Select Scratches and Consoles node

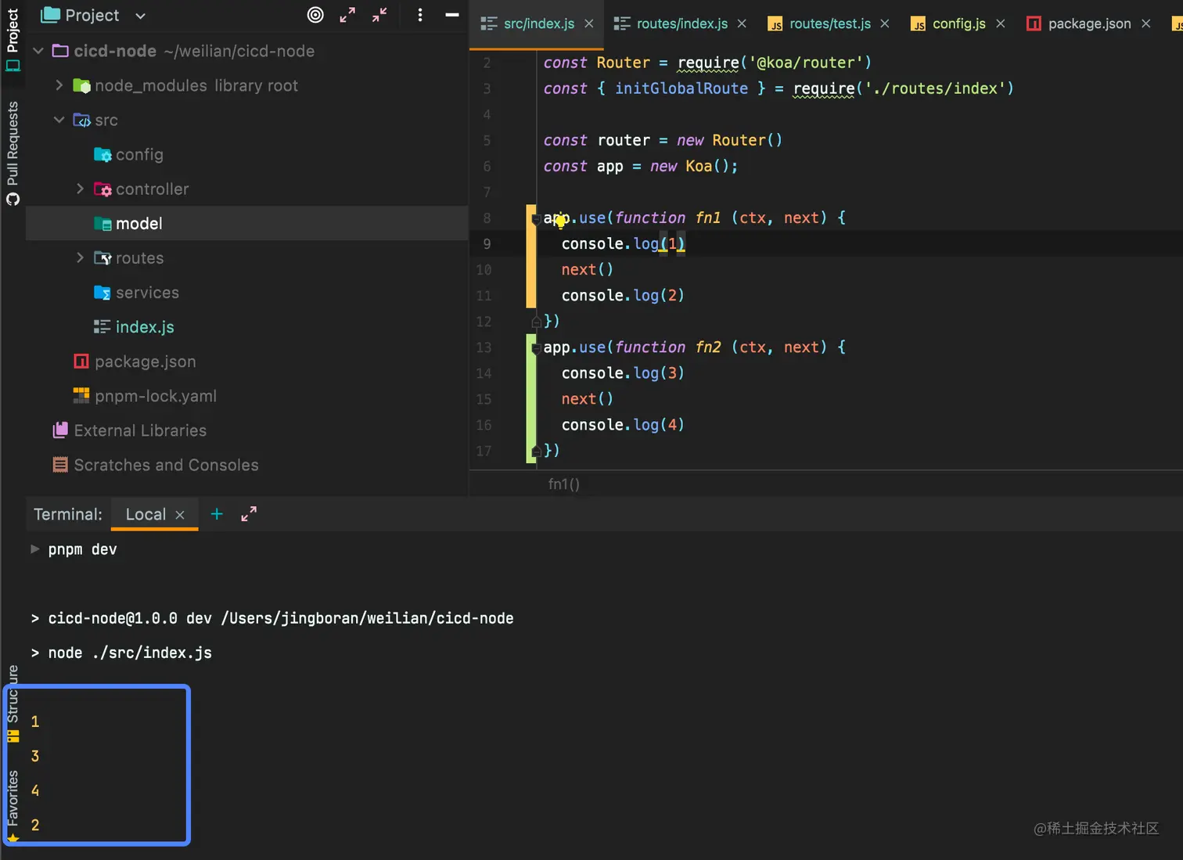point(156,465)
